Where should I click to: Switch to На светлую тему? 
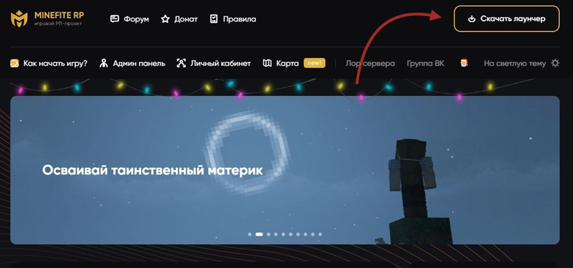(x=515, y=63)
